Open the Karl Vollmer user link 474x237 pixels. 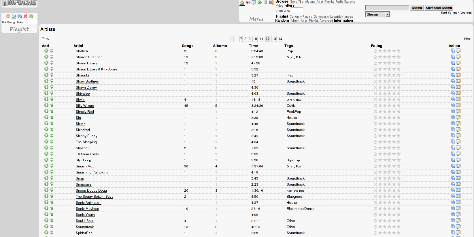(450, 13)
